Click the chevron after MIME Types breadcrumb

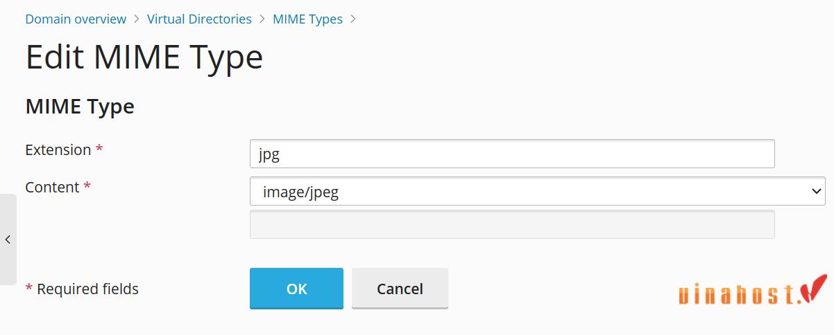pyautogui.click(x=353, y=19)
